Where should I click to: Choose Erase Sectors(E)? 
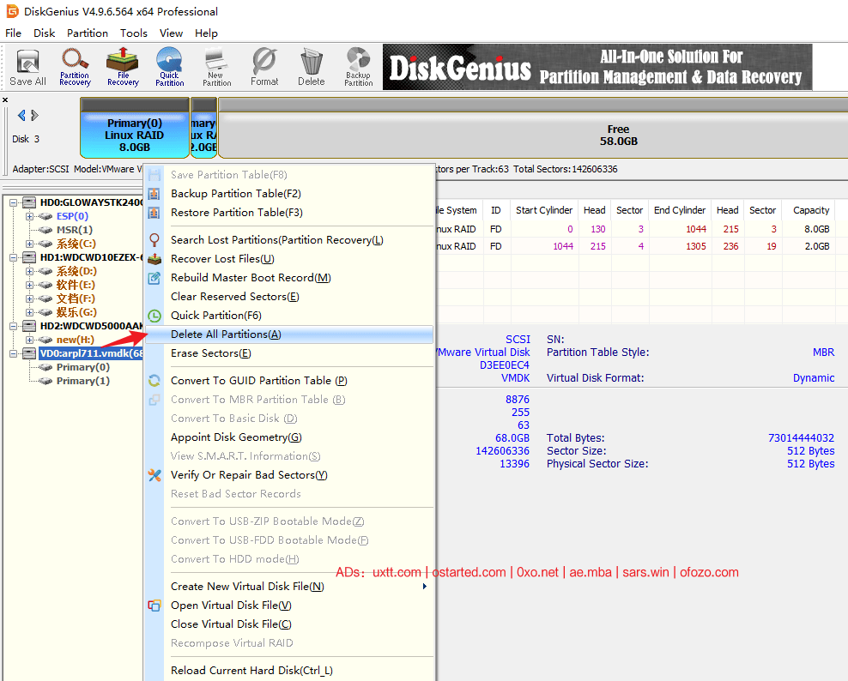coord(289,353)
